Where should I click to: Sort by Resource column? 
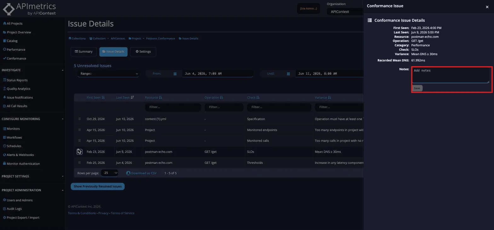[153, 98]
